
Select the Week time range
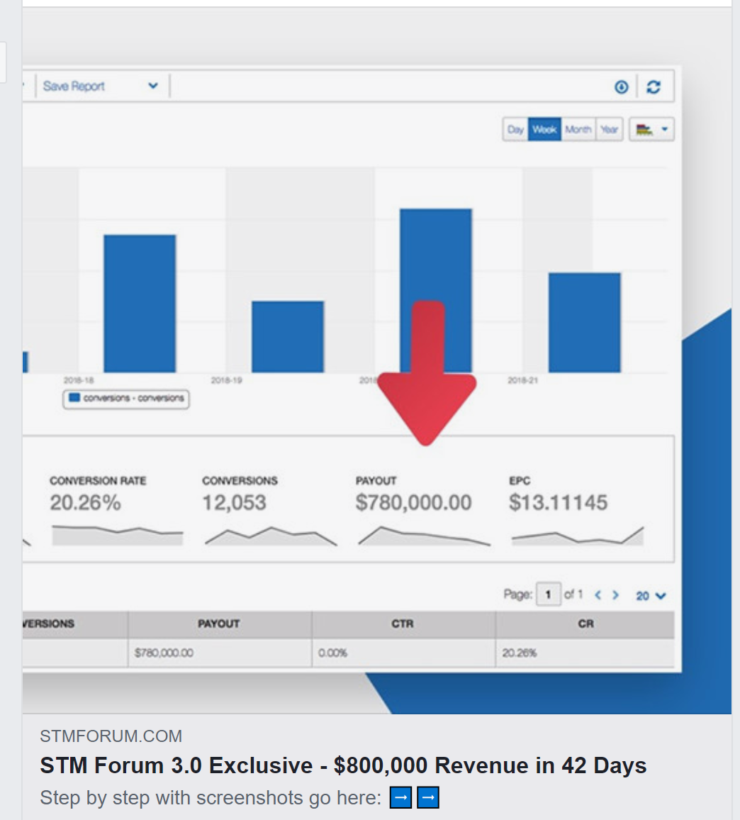click(544, 130)
